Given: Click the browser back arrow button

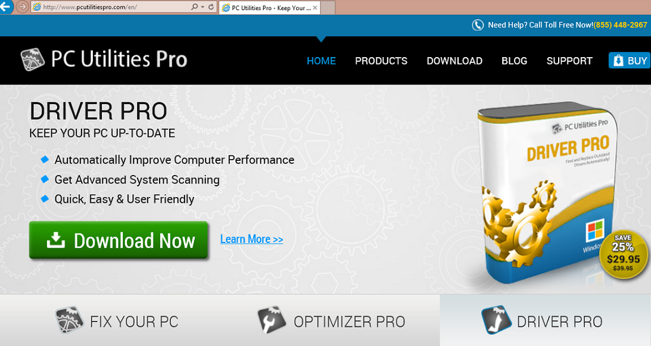Looking at the screenshot, I should [5, 7].
